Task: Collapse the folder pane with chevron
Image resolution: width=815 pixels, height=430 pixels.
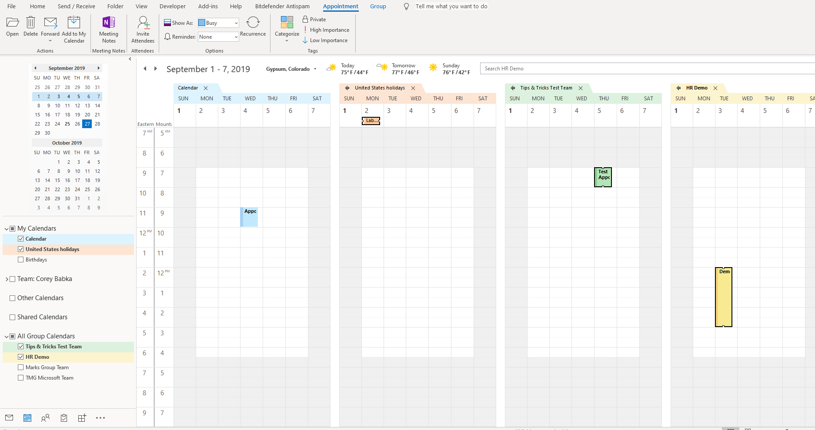Action: [130, 59]
